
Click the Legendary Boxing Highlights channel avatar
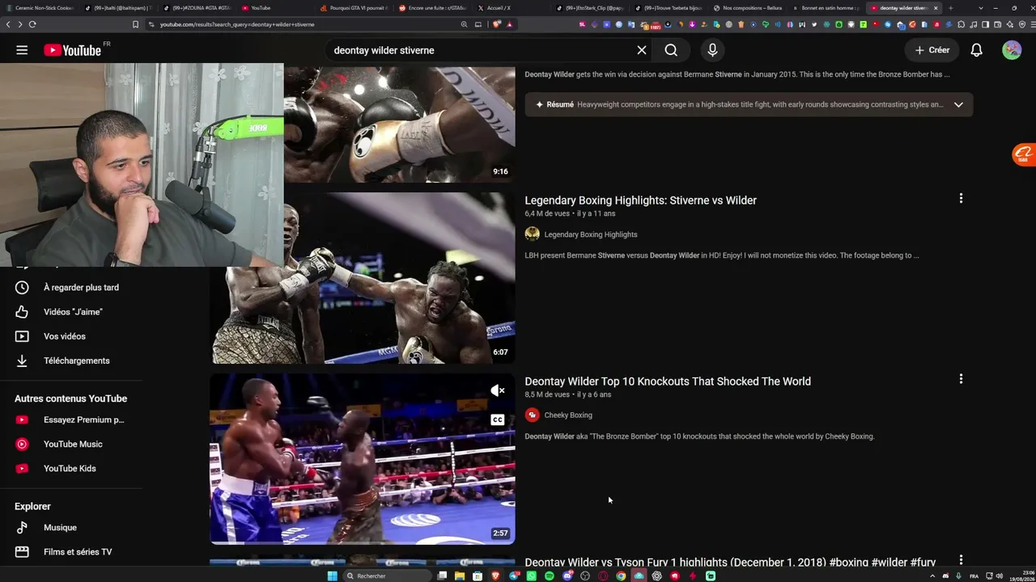532,234
